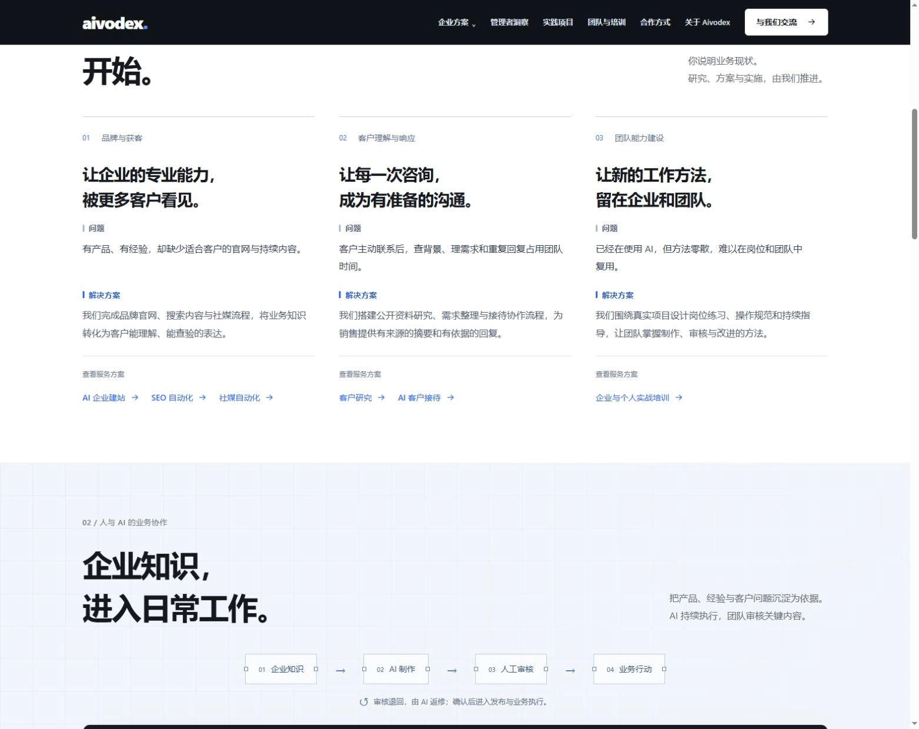Open the 合作方式 nav item
This screenshot has width=919, height=729.
click(x=655, y=22)
